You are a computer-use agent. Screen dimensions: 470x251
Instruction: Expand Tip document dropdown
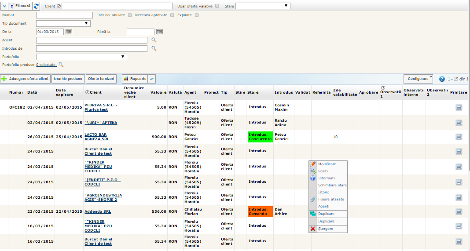(x=63, y=23)
